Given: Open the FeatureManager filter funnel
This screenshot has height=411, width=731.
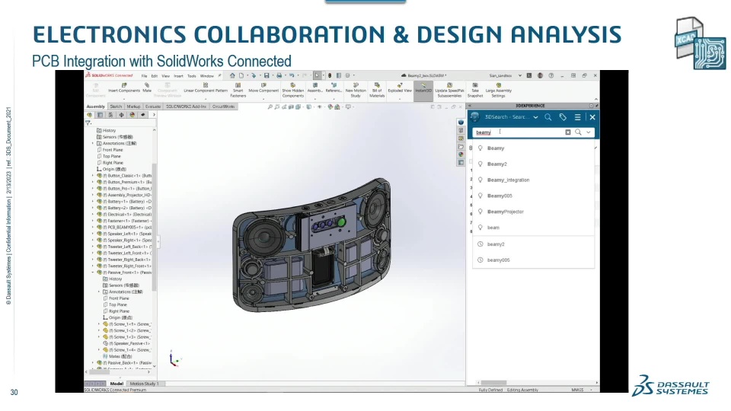Looking at the screenshot, I should (x=88, y=123).
